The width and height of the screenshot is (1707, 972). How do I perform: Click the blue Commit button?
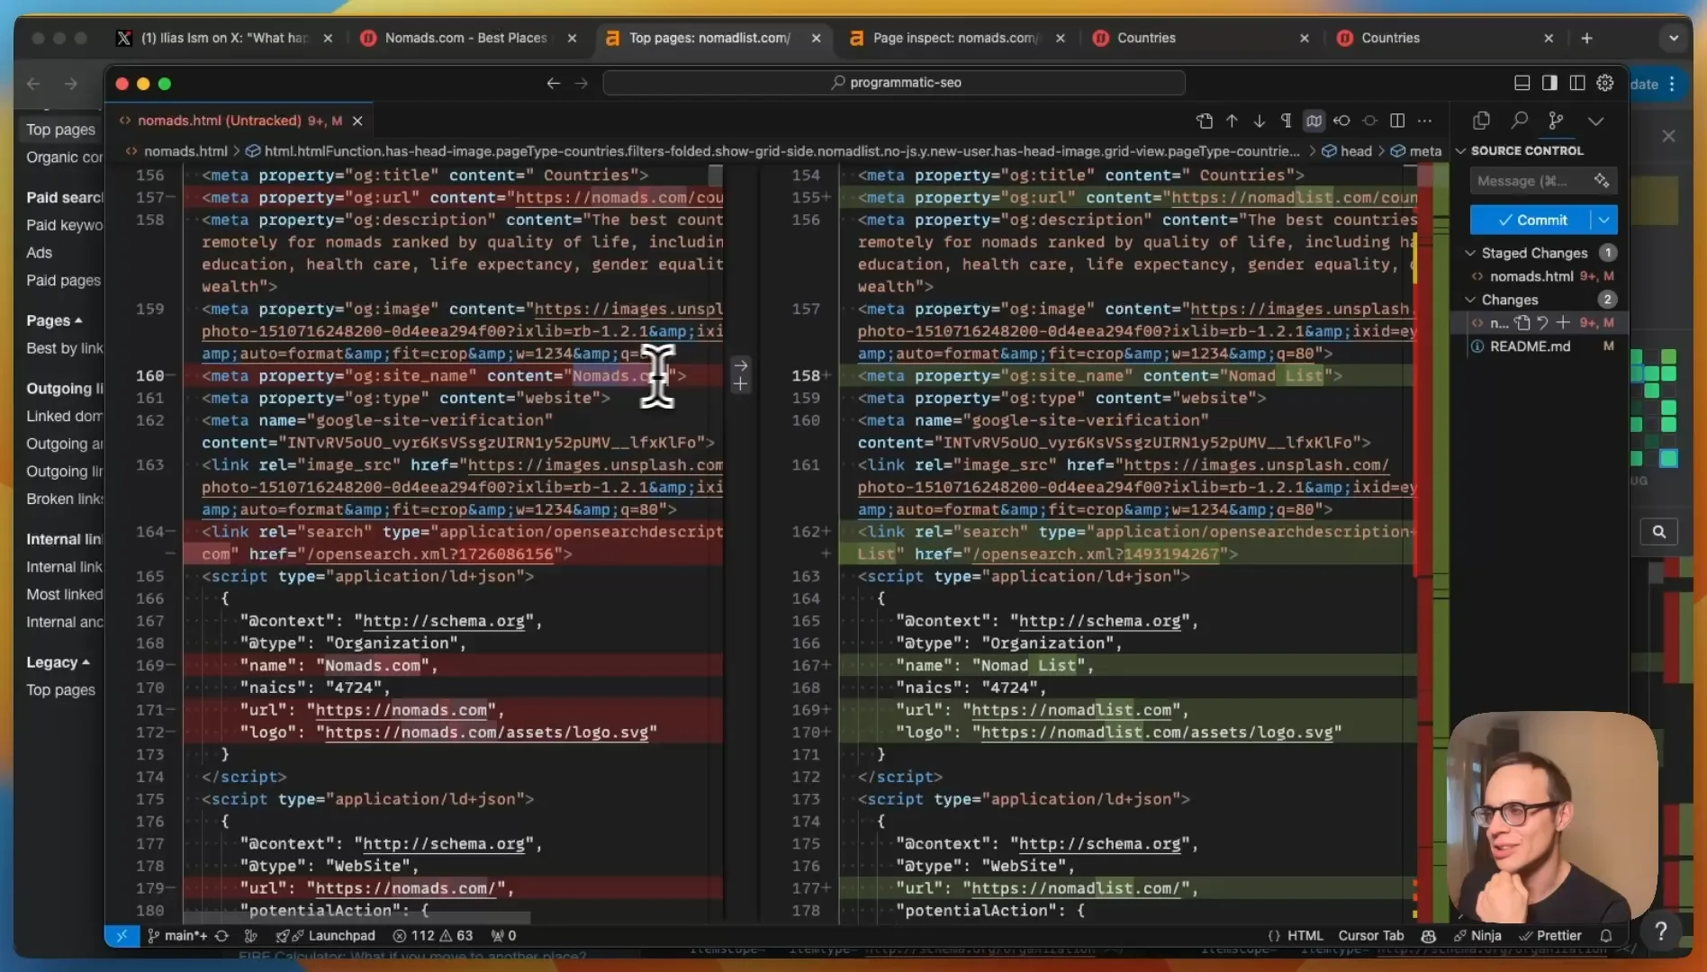tap(1531, 220)
